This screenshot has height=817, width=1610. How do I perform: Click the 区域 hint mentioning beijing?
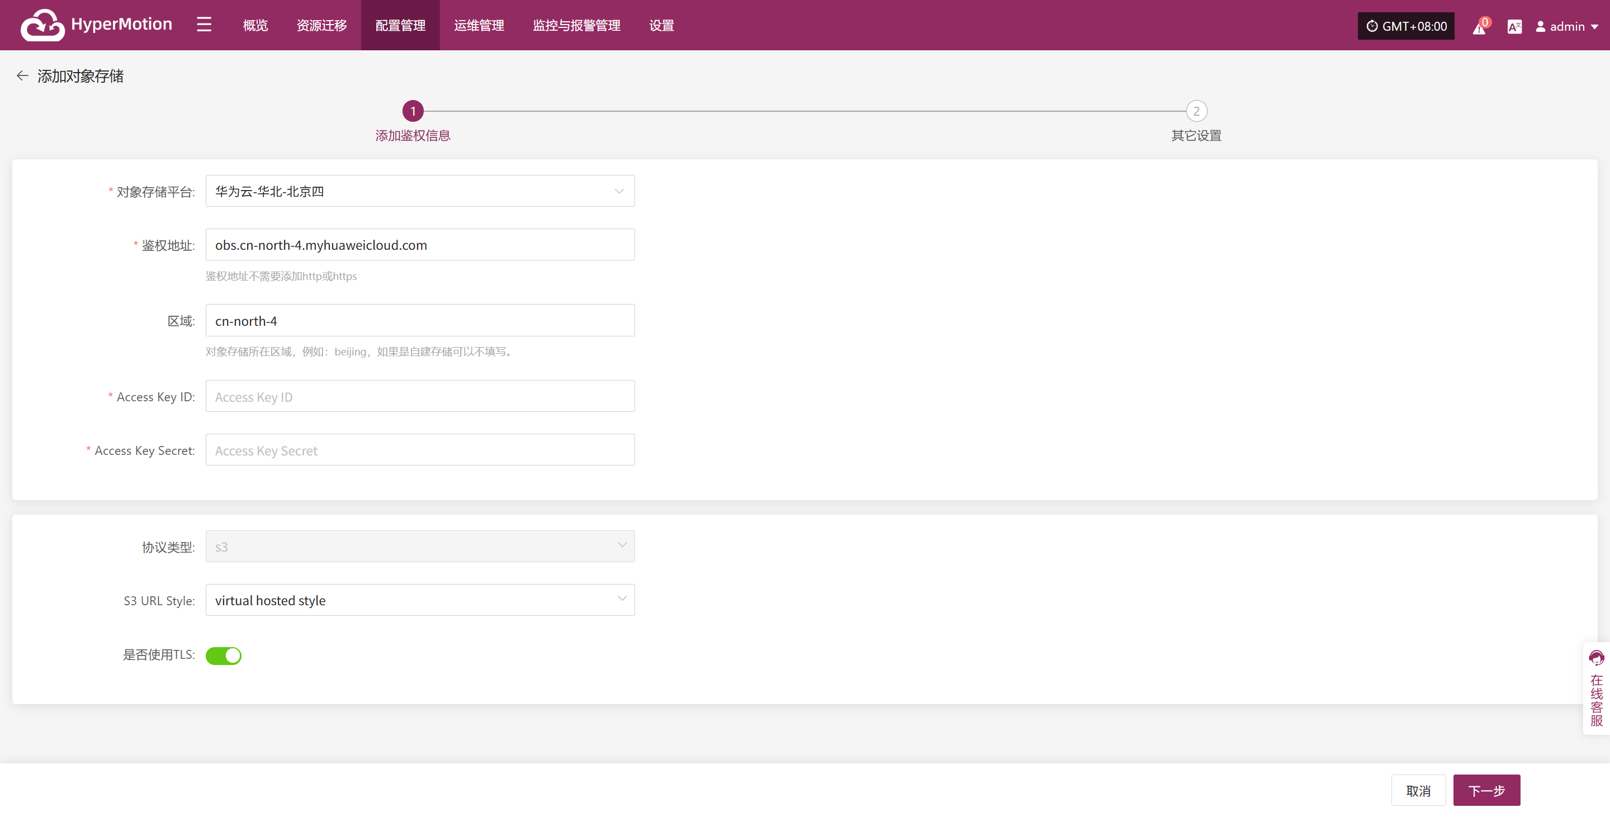360,351
